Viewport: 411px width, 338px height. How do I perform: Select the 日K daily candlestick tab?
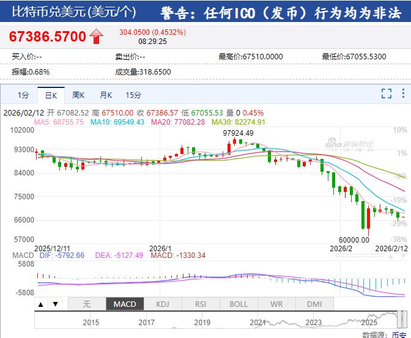point(51,95)
